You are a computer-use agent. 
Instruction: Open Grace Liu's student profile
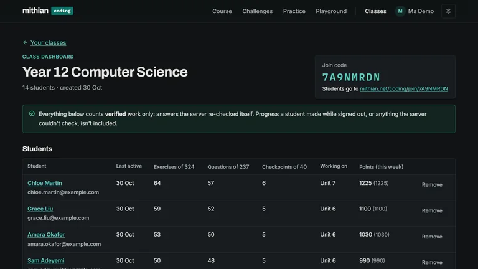click(40, 209)
